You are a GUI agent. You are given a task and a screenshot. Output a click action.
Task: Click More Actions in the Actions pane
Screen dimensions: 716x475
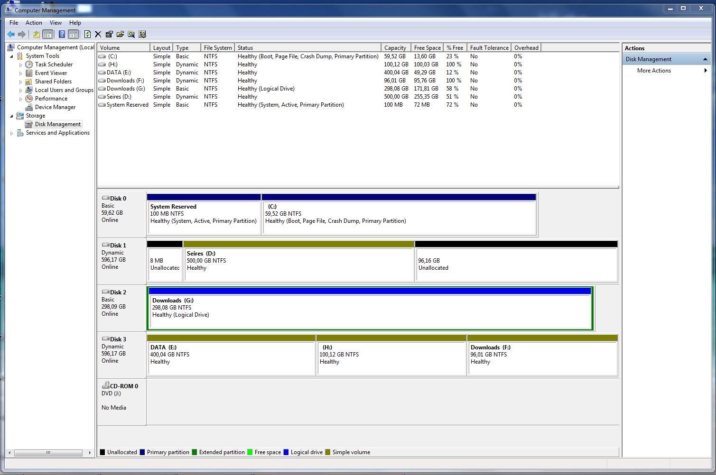point(654,71)
